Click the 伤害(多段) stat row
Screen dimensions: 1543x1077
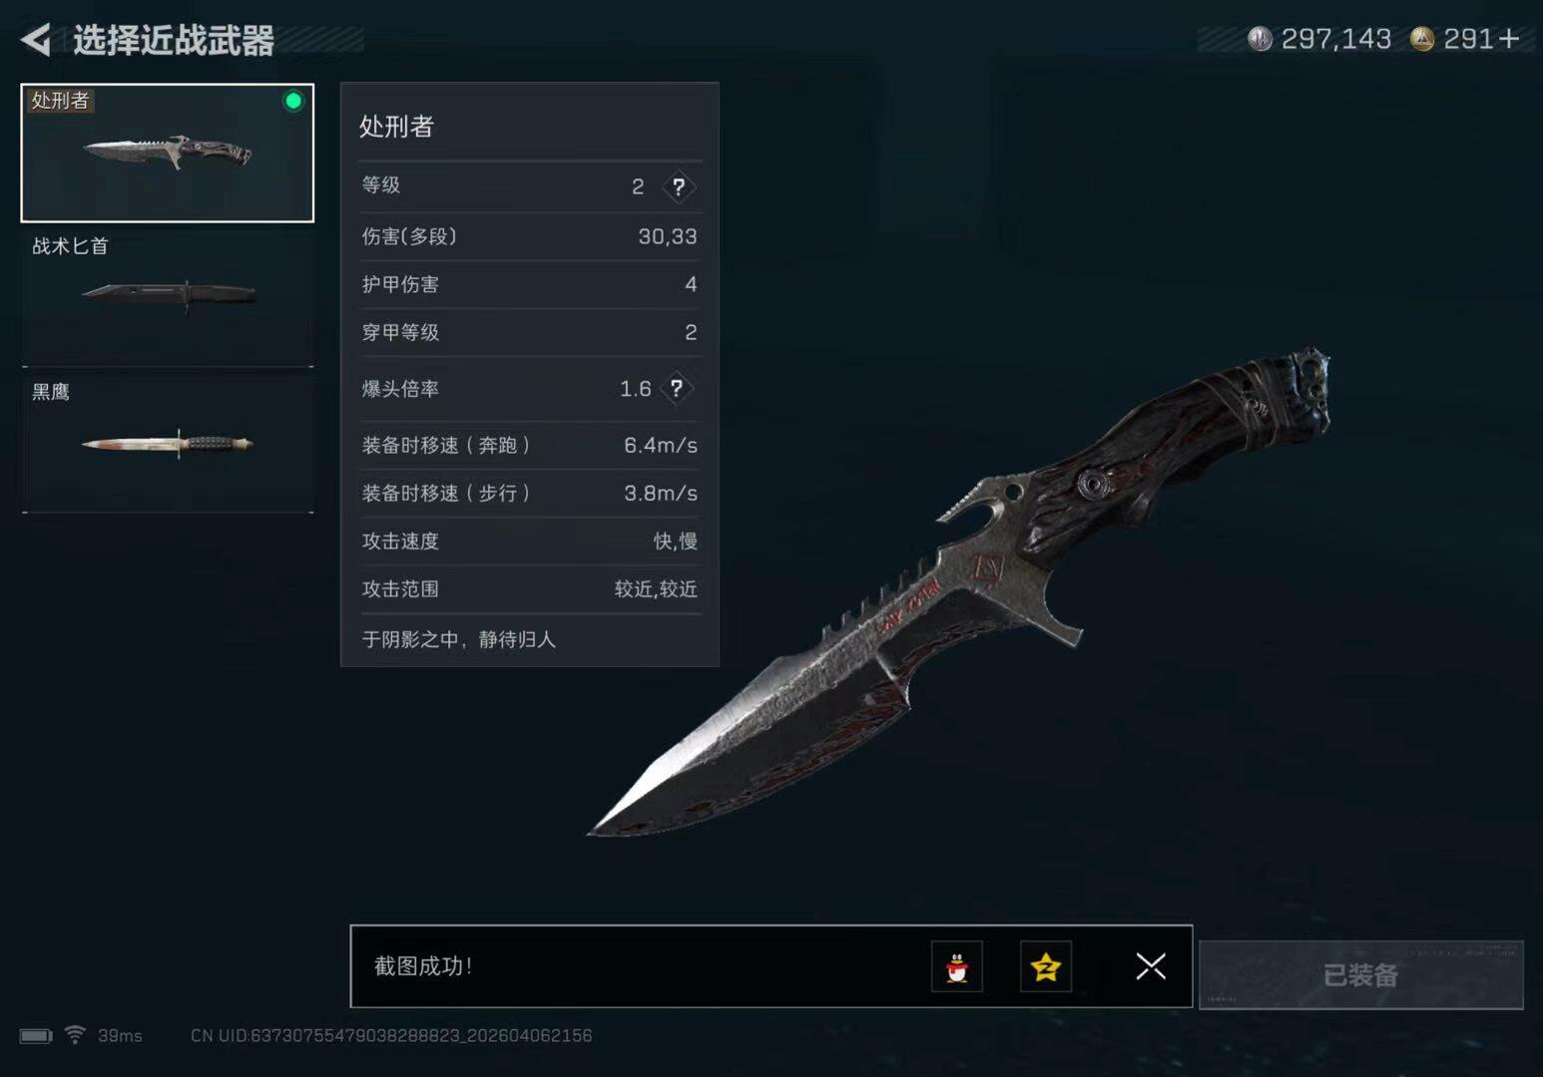tap(529, 236)
